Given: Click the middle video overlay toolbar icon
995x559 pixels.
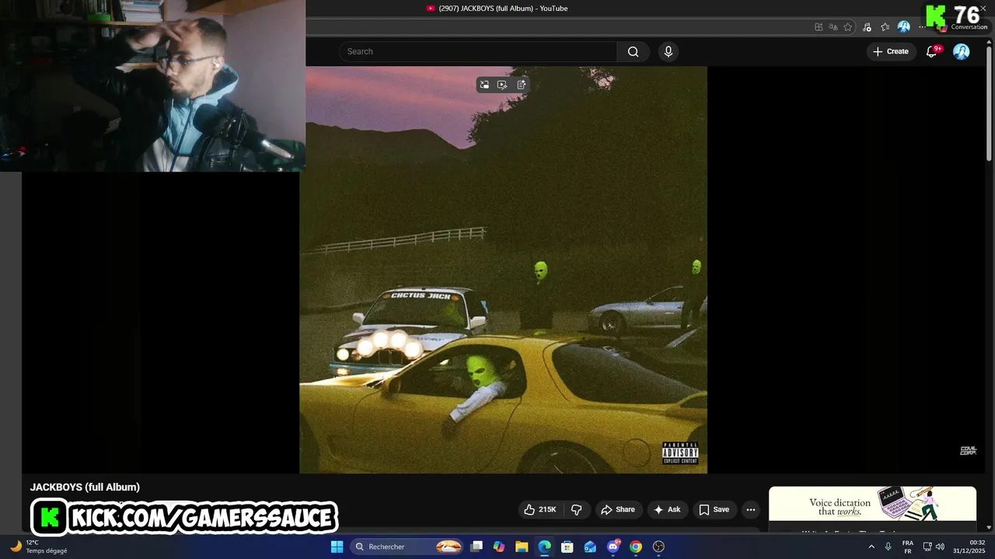Looking at the screenshot, I should tap(502, 85).
